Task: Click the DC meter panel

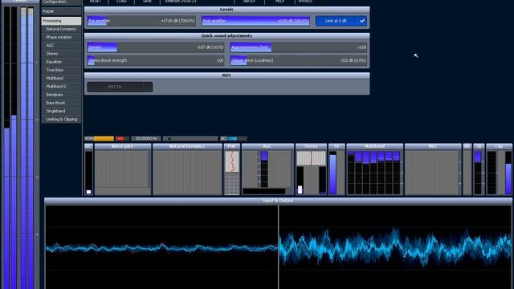Action: [88, 169]
